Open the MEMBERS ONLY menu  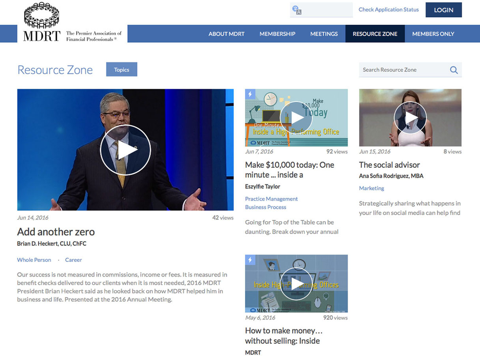coord(433,34)
